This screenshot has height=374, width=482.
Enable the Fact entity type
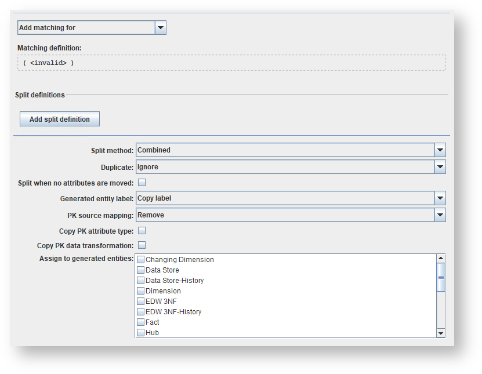[x=140, y=322]
